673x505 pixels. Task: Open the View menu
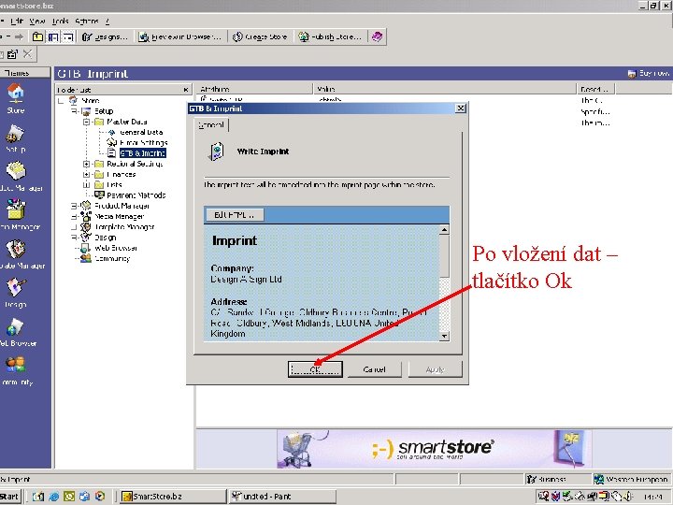coord(37,21)
